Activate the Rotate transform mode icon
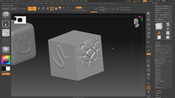175x98 pixels. 47,8
